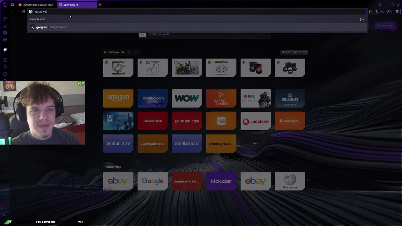The image size is (402, 226).
Task: Click the sidebar icon with letter M
Action: 5,40
